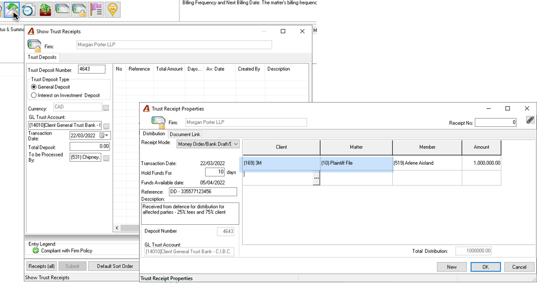Click the Reference field containing DD - 335577123456
This screenshot has width=537, height=288.
(x=203, y=192)
